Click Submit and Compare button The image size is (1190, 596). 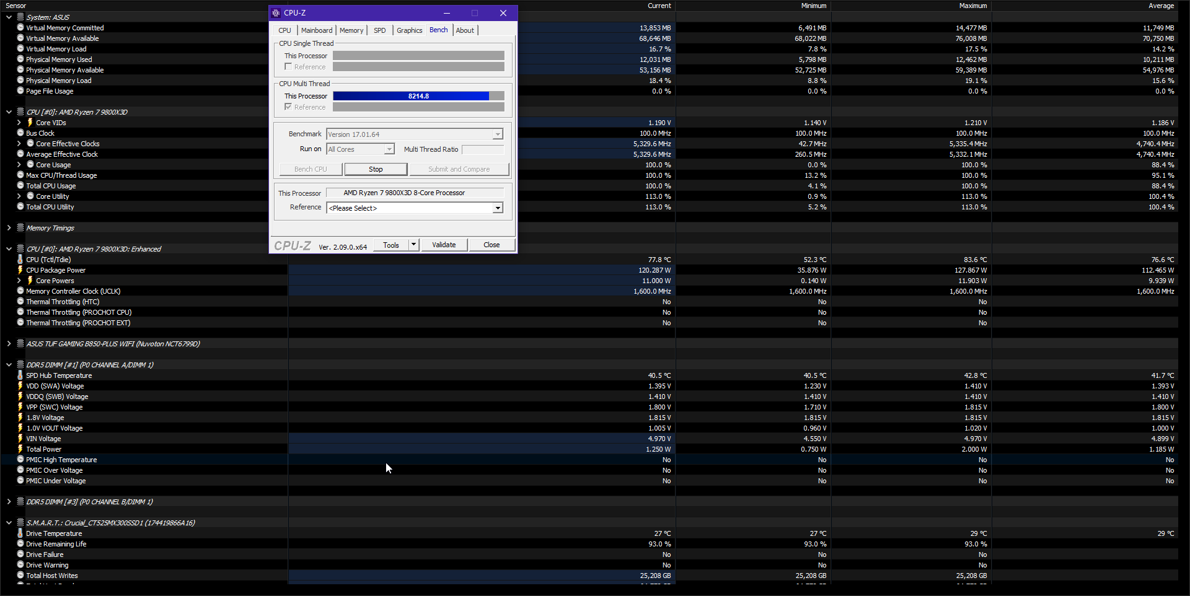coord(459,169)
